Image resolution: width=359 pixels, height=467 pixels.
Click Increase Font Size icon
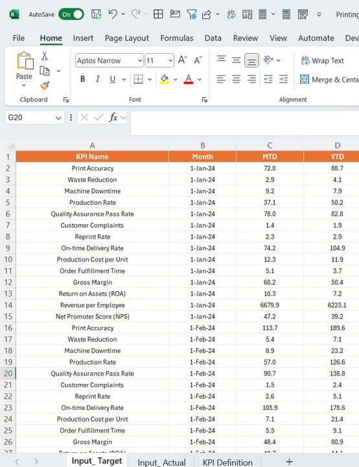click(x=183, y=60)
